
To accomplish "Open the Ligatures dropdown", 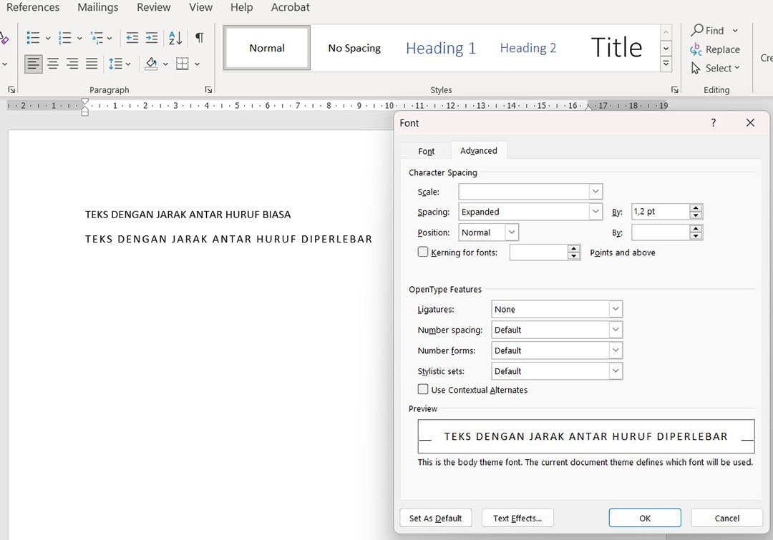I will 557,310.
